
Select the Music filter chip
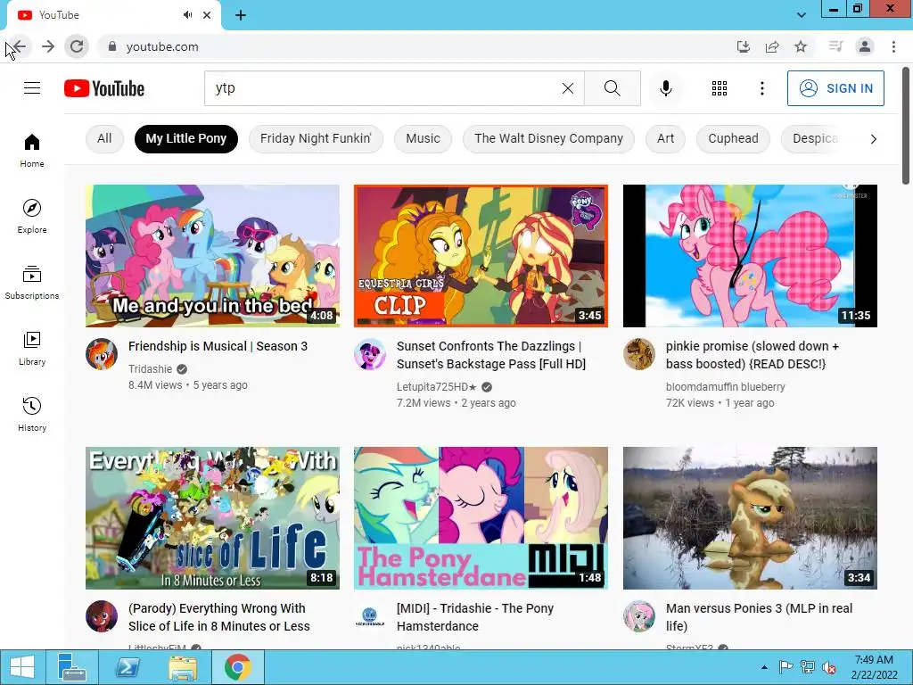pyautogui.click(x=423, y=138)
